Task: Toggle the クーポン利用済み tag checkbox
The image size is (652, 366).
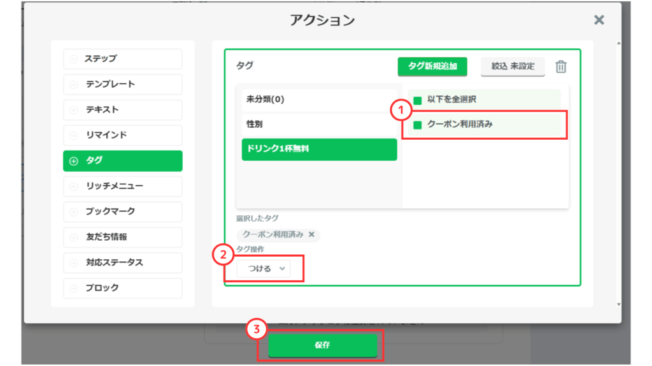Action: pos(418,125)
